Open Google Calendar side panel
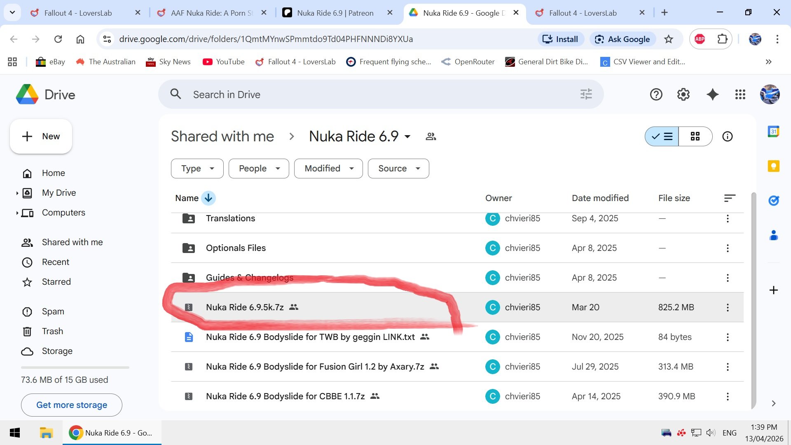The height and width of the screenshot is (445, 791). tap(773, 131)
